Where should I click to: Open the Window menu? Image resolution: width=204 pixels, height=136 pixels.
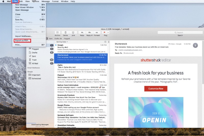click(65, 1)
